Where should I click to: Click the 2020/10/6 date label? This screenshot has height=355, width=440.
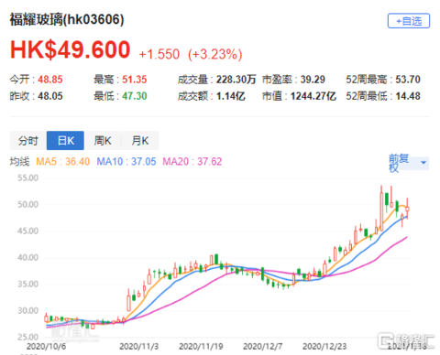coord(46,347)
